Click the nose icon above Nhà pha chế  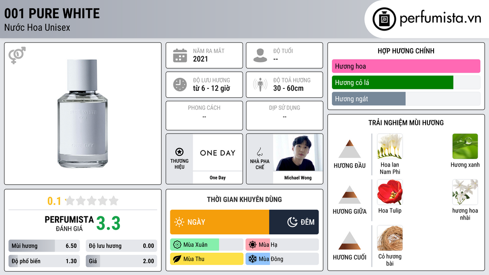point(259,152)
